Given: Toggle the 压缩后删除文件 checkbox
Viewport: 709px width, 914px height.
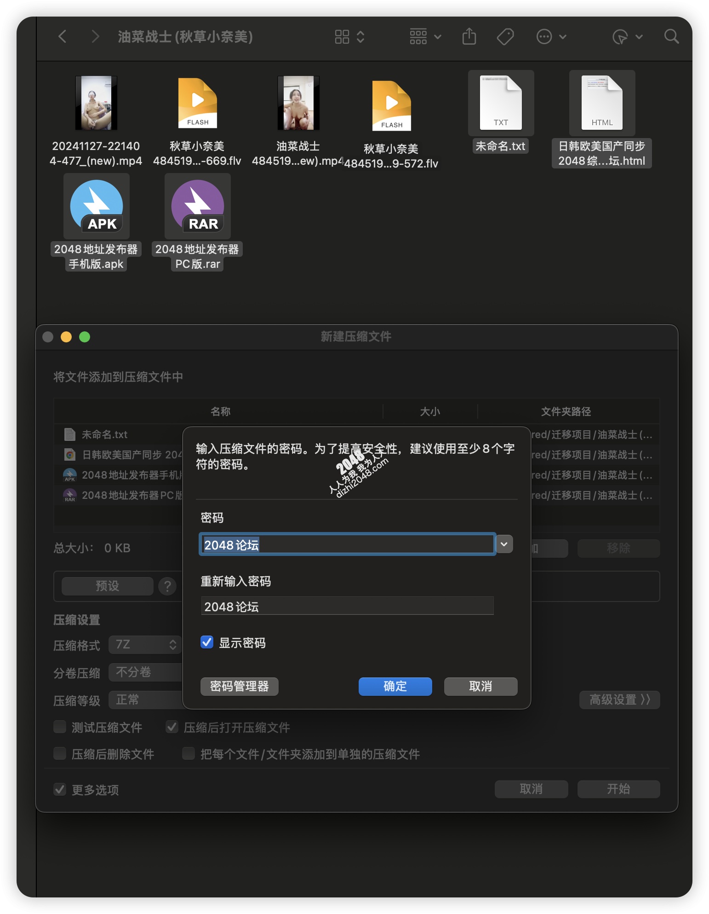Looking at the screenshot, I should click(60, 753).
